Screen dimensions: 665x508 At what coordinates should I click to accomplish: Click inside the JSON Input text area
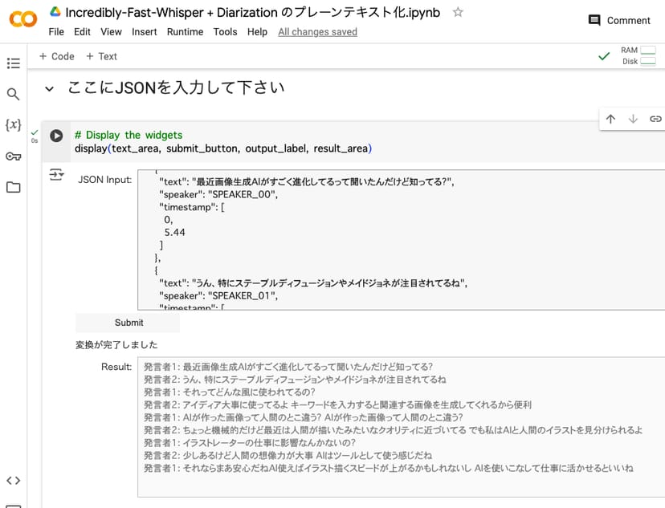[x=402, y=241]
